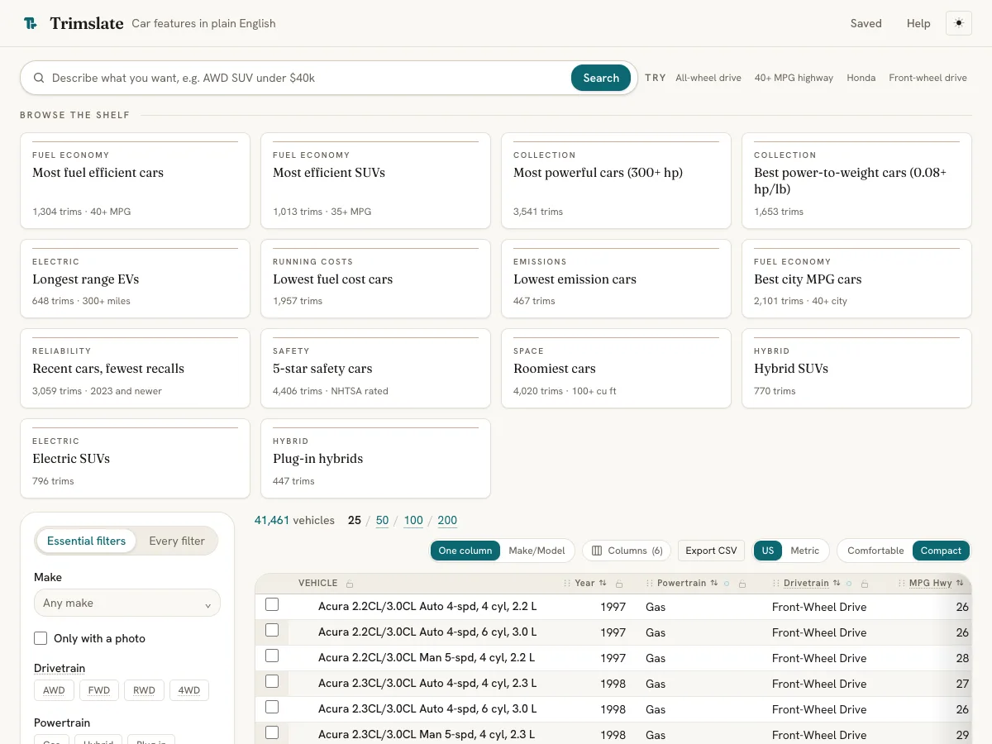Choose Compact row density
Viewport: 992px width, 744px height.
(x=941, y=551)
